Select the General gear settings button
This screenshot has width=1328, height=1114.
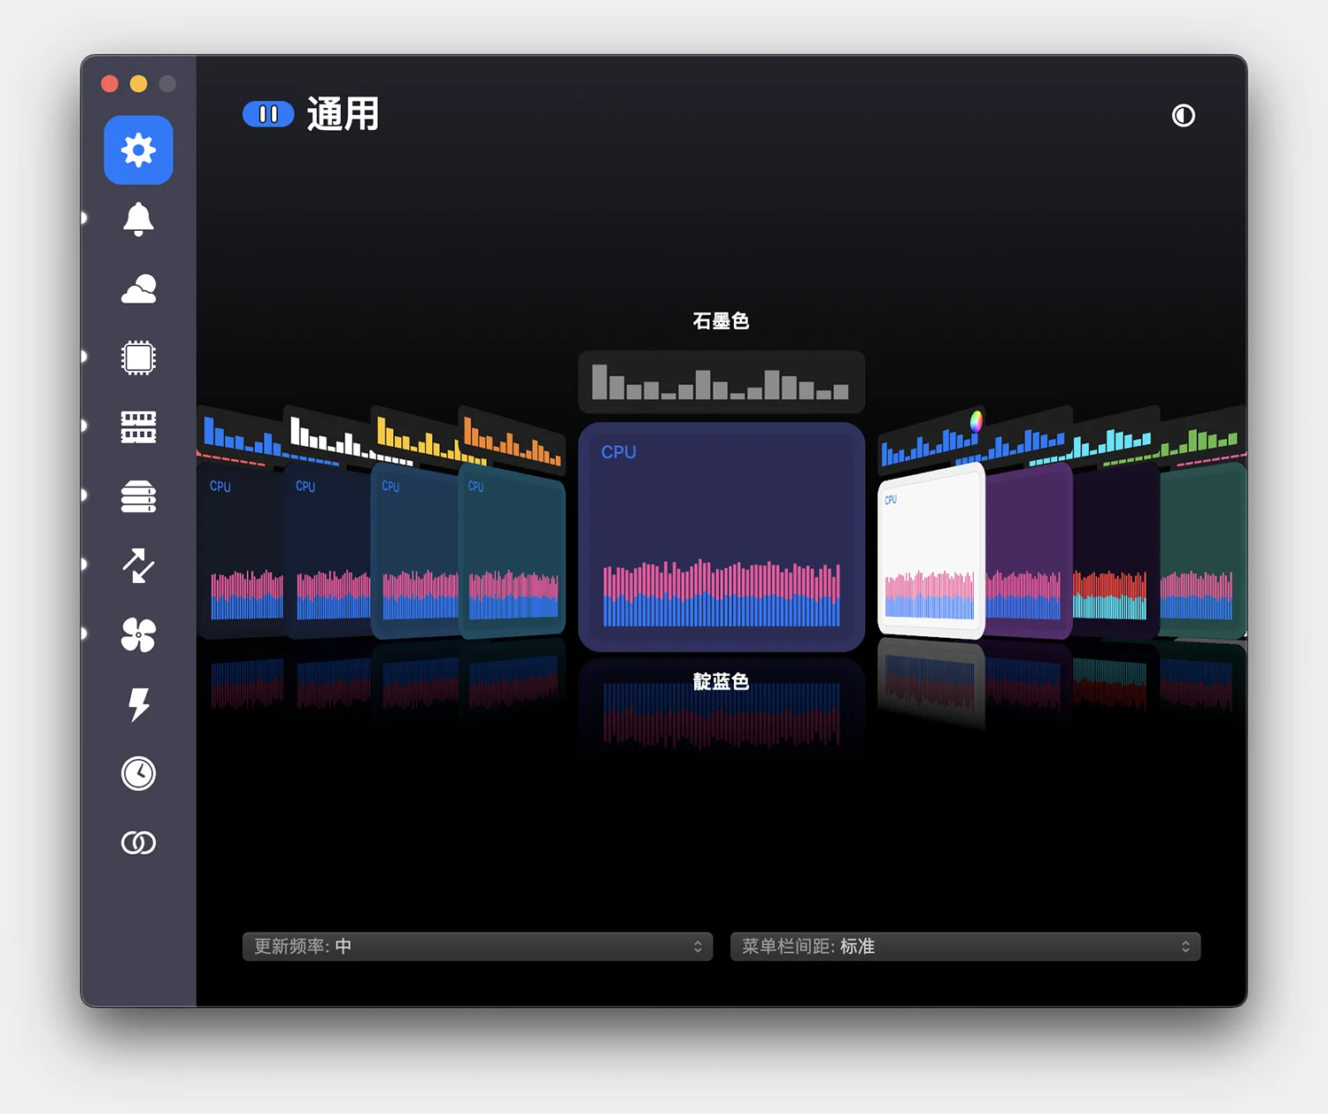coord(138,150)
